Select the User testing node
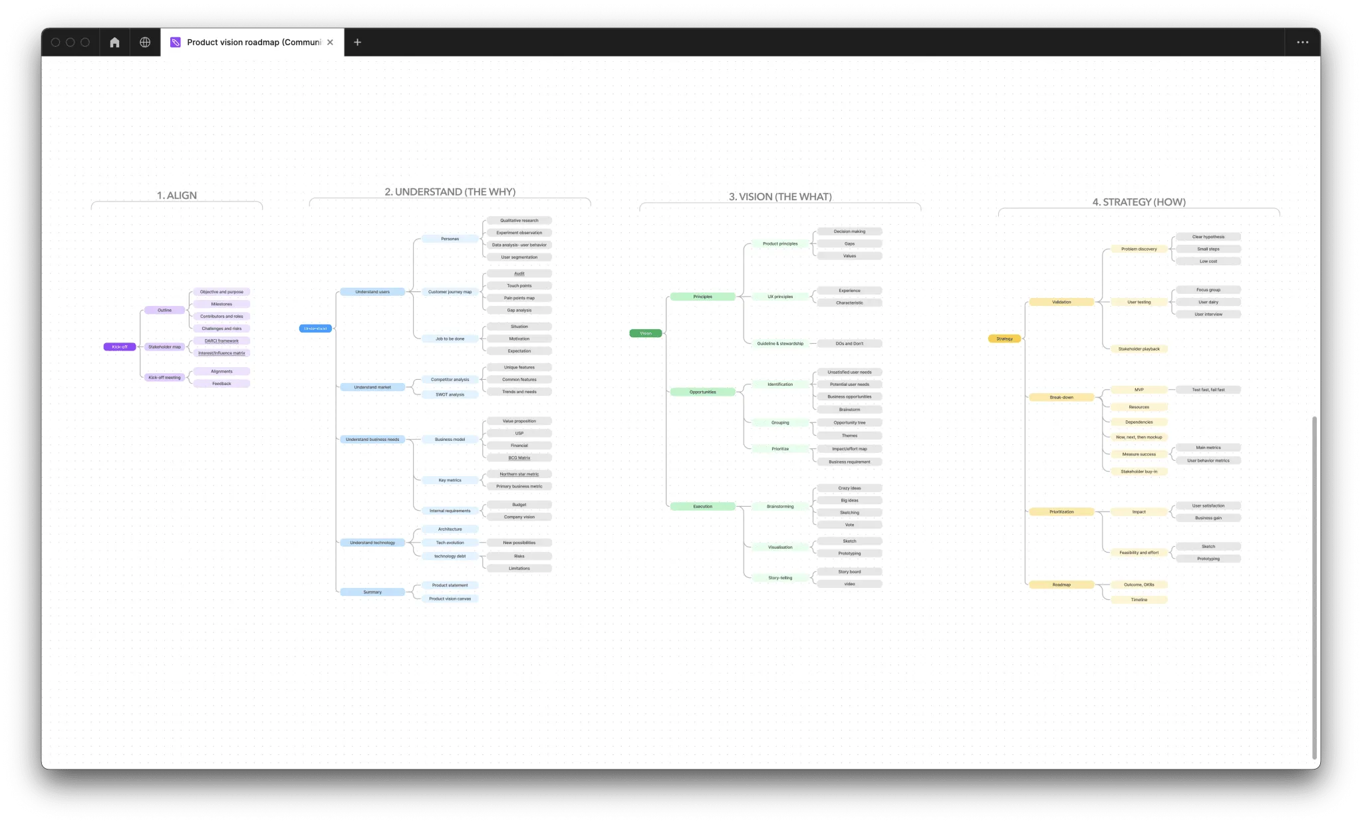Screen dimensions: 1362x824 click(1139, 303)
